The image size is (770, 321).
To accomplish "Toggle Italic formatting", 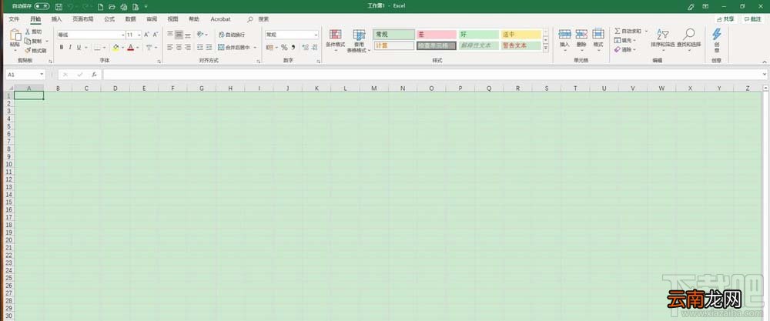I will click(x=70, y=48).
